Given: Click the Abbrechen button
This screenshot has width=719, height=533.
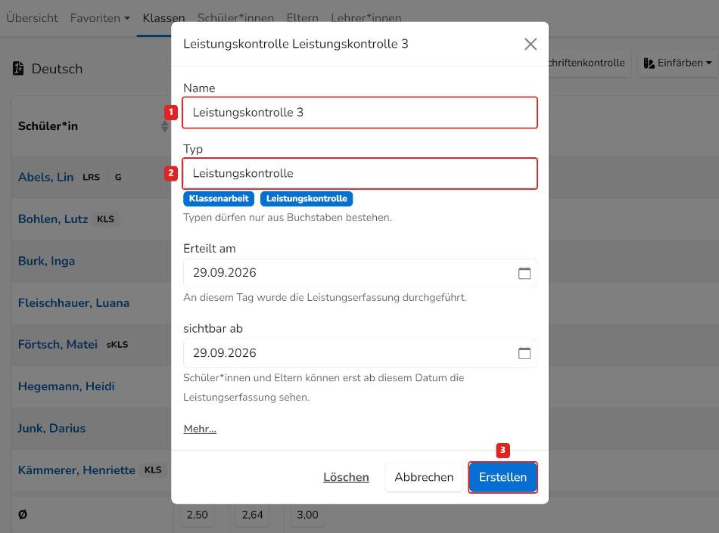Looking at the screenshot, I should pyautogui.click(x=424, y=477).
